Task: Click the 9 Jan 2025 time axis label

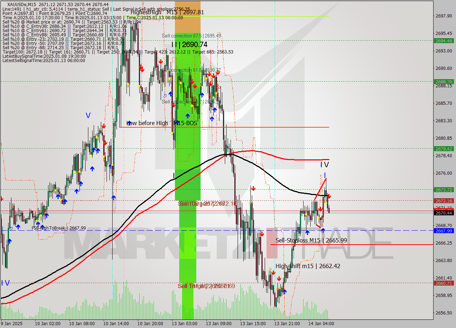Action: 11,324
